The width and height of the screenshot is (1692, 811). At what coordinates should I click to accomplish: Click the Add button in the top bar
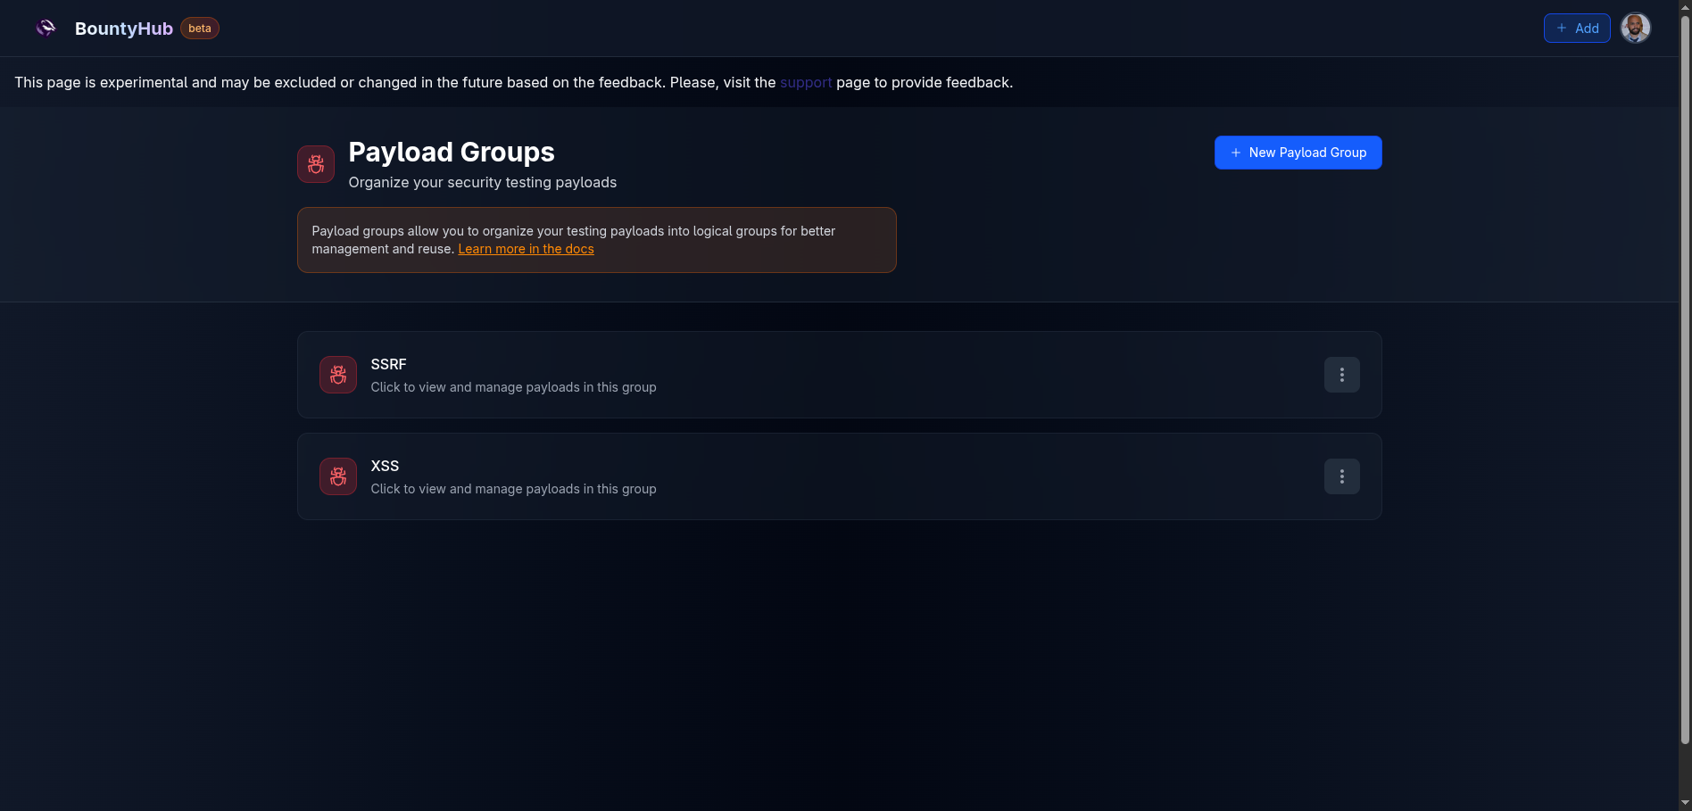[1576, 28]
